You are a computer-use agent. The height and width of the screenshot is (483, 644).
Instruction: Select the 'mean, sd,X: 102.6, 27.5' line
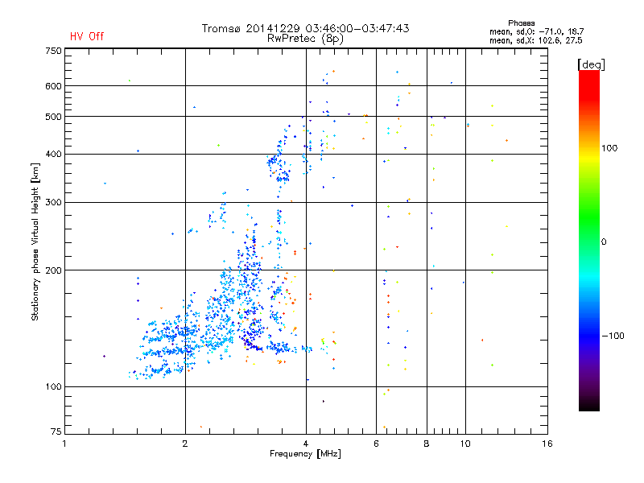coord(536,40)
